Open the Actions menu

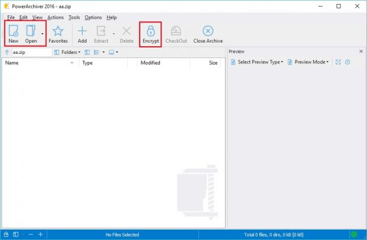(55, 18)
